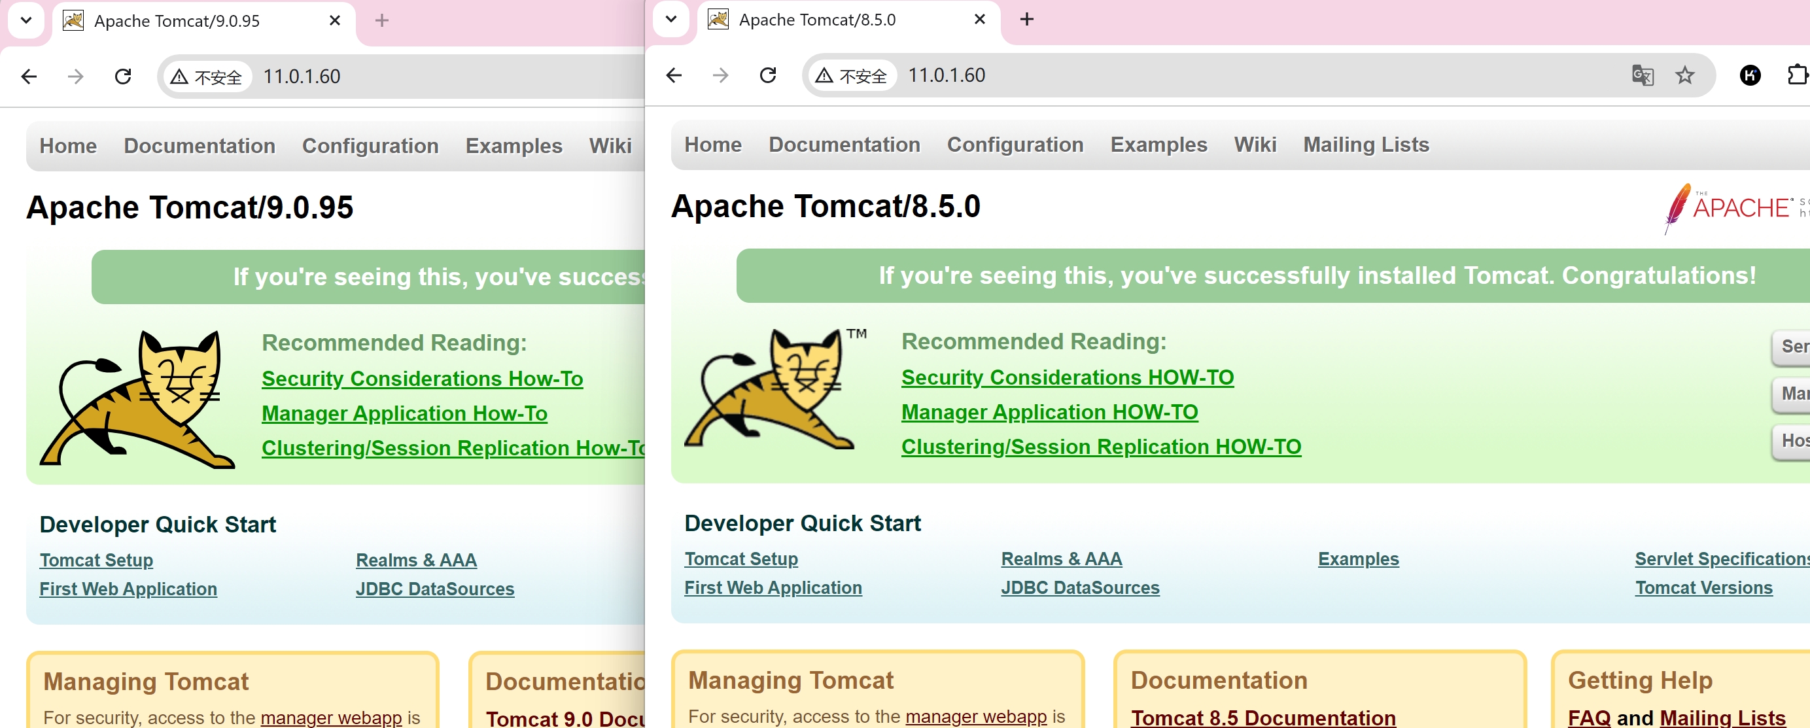This screenshot has width=1810, height=728.
Task: Click Home in the Tomcat 9.0.95 nav bar
Action: (x=68, y=145)
